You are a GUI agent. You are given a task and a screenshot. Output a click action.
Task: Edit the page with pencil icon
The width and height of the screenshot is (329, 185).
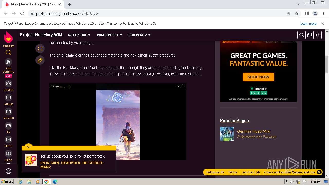click(x=40, y=60)
